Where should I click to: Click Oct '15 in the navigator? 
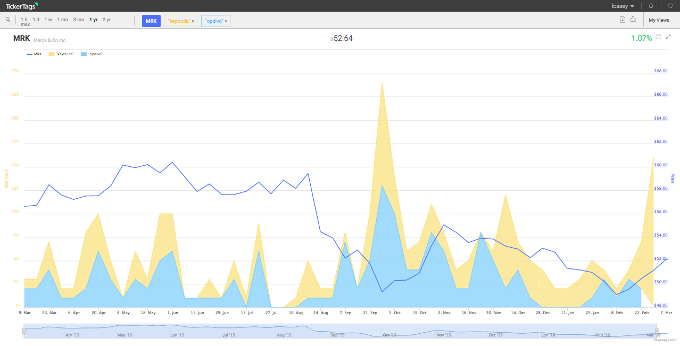[x=390, y=335]
